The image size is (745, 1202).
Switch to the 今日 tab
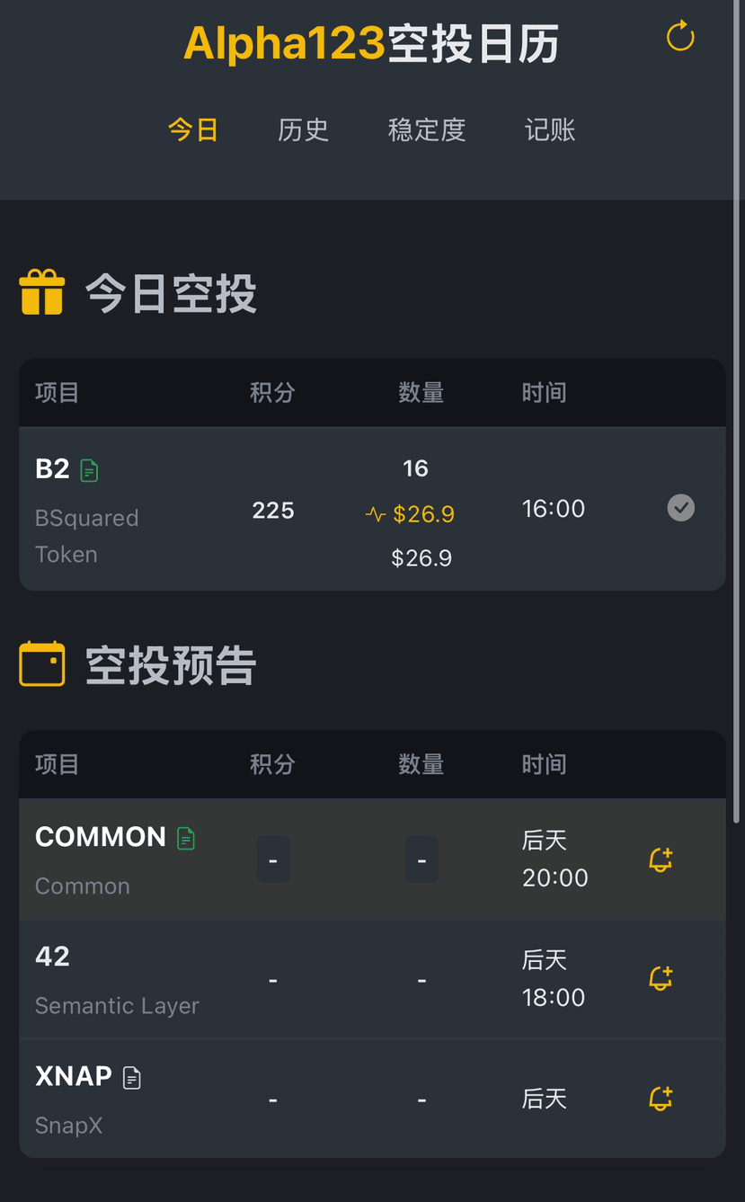point(193,130)
